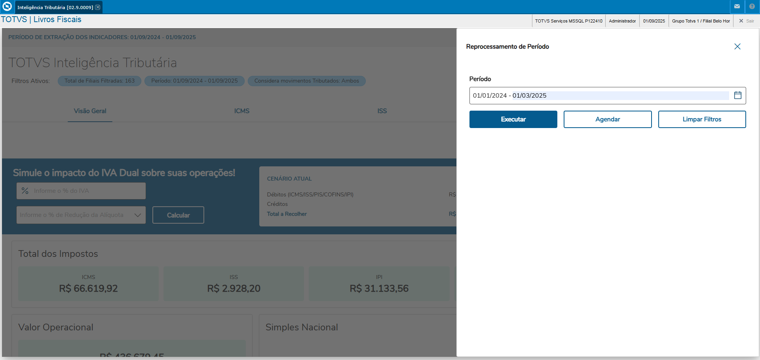Click the Créditos row text
Image resolution: width=760 pixels, height=360 pixels.
277,204
